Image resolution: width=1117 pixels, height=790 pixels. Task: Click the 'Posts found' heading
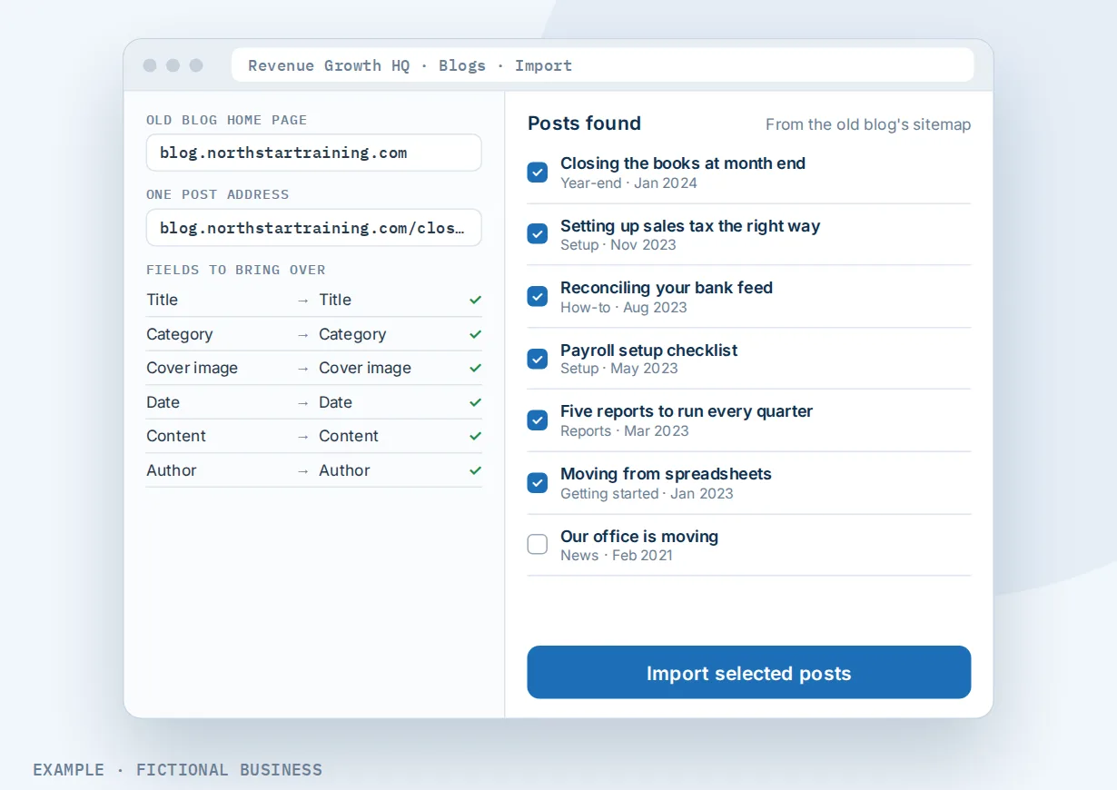click(x=584, y=123)
